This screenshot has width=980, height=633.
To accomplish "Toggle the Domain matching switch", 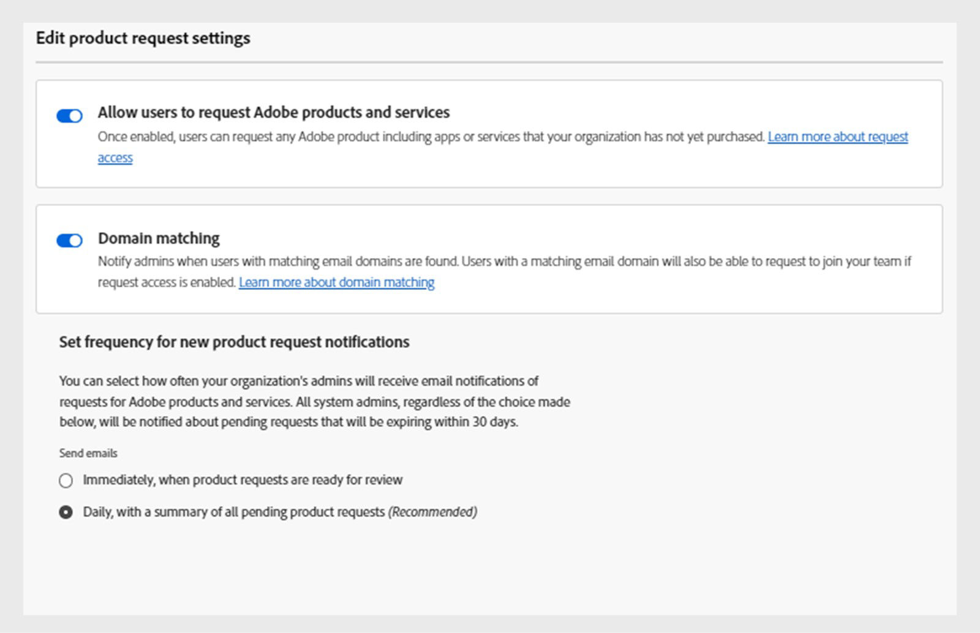I will coord(69,241).
